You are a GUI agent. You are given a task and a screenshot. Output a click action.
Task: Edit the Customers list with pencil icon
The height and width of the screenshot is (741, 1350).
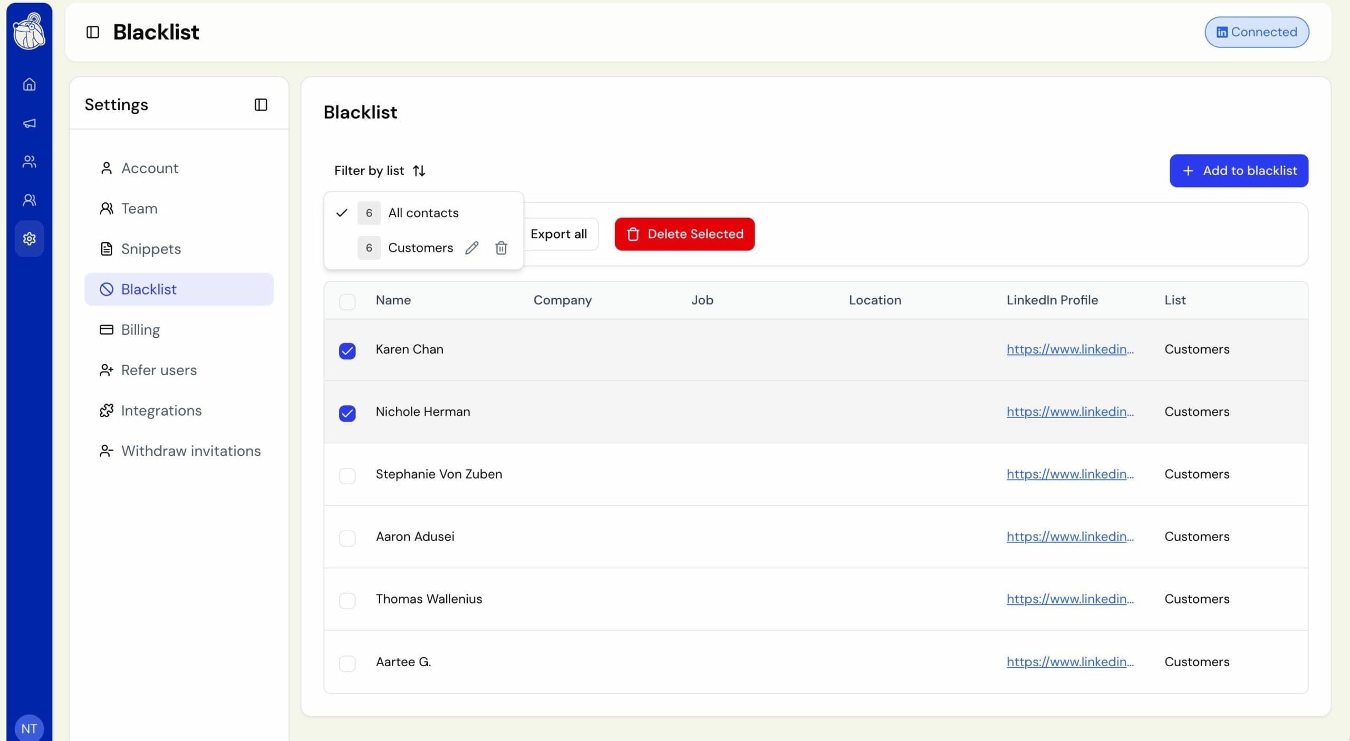471,248
